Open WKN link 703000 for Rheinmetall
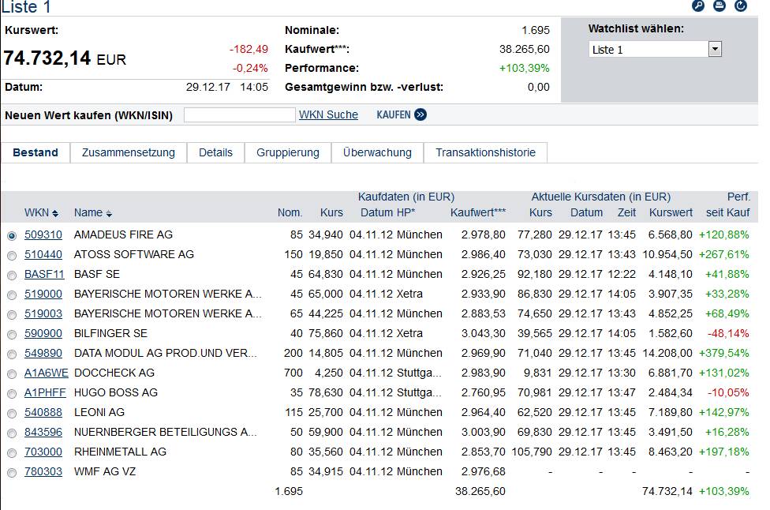The height and width of the screenshot is (510, 770). [x=43, y=452]
